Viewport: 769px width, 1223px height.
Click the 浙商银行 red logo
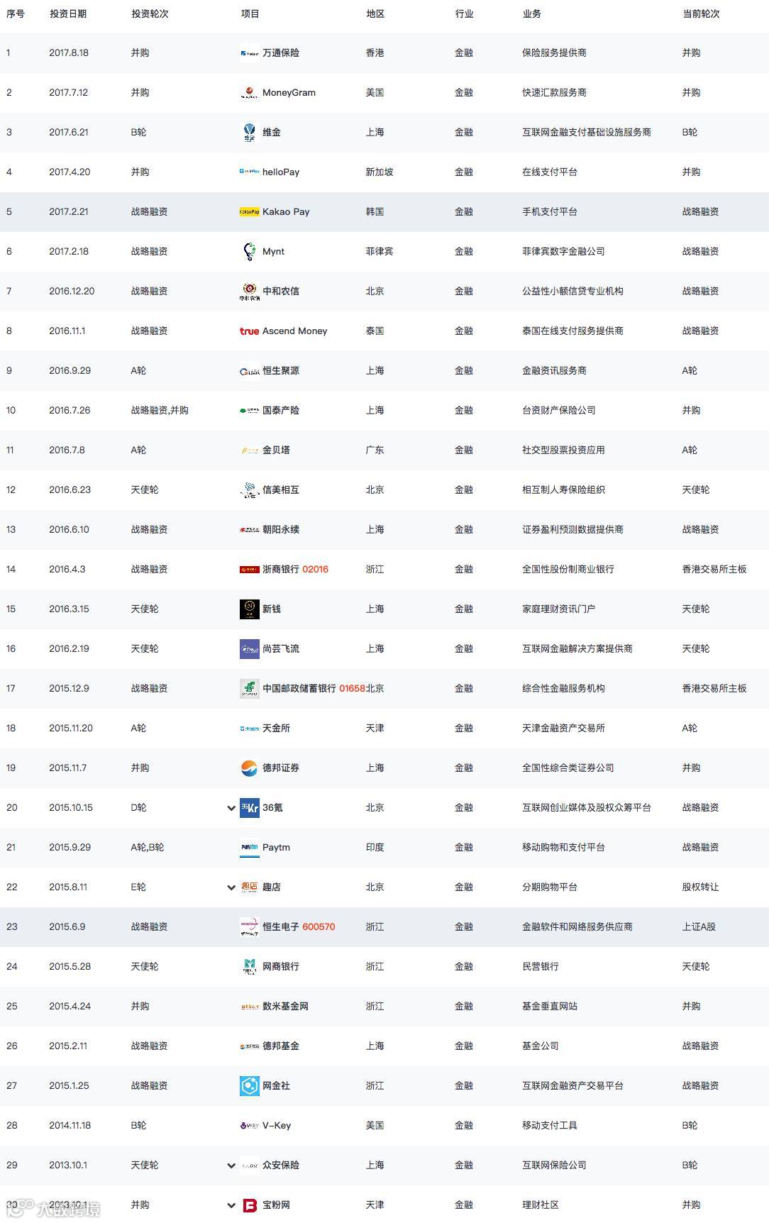click(249, 570)
